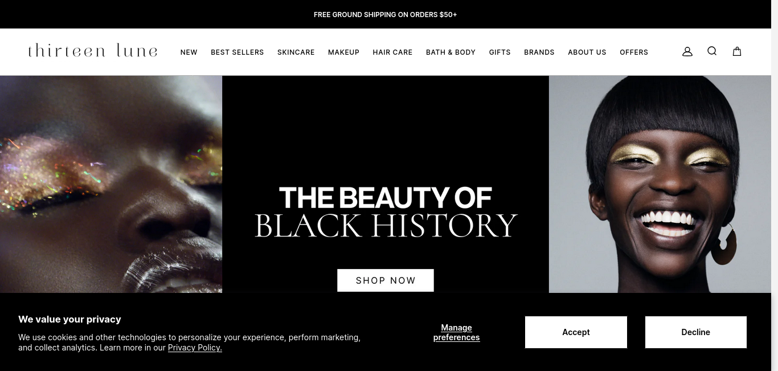Open Manage preferences link

[x=457, y=332]
